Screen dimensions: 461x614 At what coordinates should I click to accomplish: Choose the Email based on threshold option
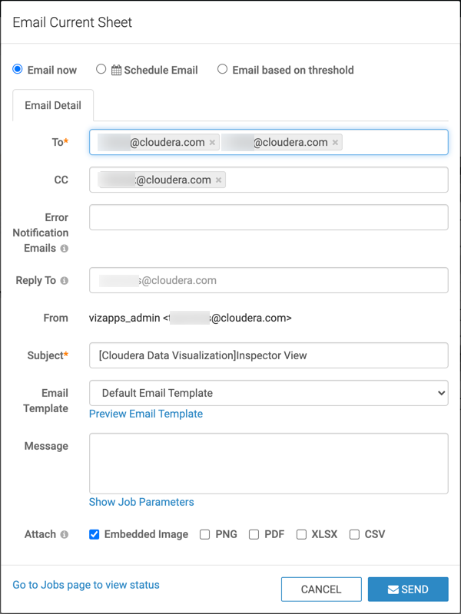click(222, 70)
